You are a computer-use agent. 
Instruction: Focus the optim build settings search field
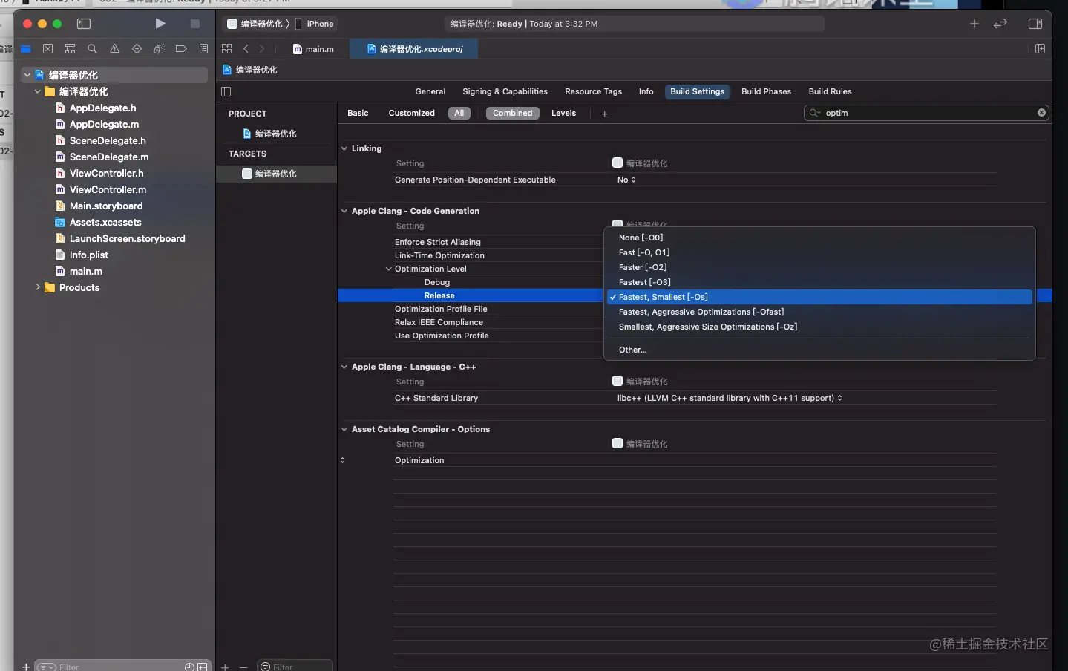[926, 113]
